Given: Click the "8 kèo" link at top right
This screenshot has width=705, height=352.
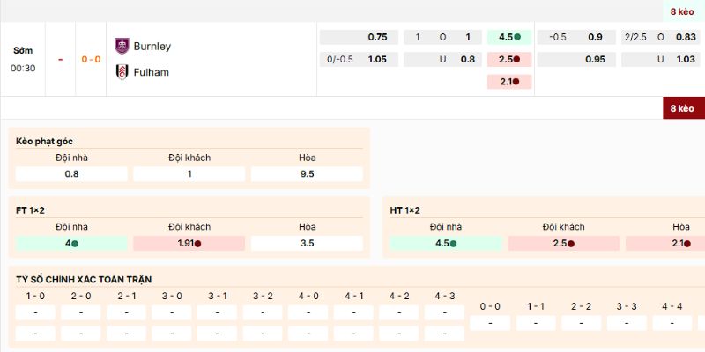Looking at the screenshot, I should 682,11.
